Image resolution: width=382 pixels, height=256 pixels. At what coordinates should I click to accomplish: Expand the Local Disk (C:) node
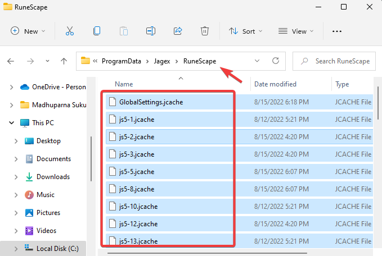coord(16,249)
